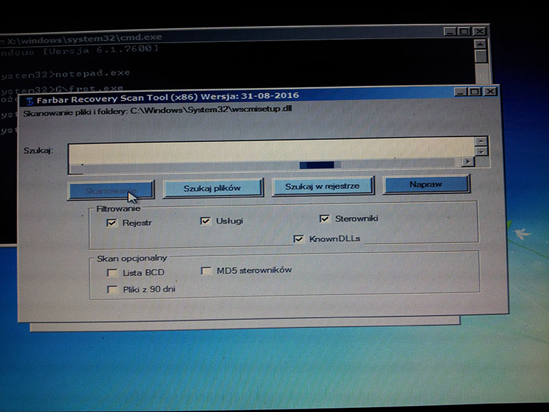
Task: Click the Szukaj plików button
Action: pyautogui.click(x=212, y=188)
